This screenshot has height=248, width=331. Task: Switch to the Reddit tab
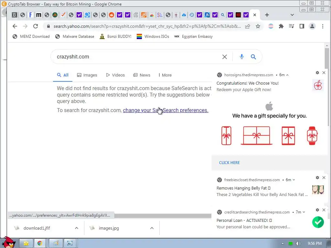point(112,15)
